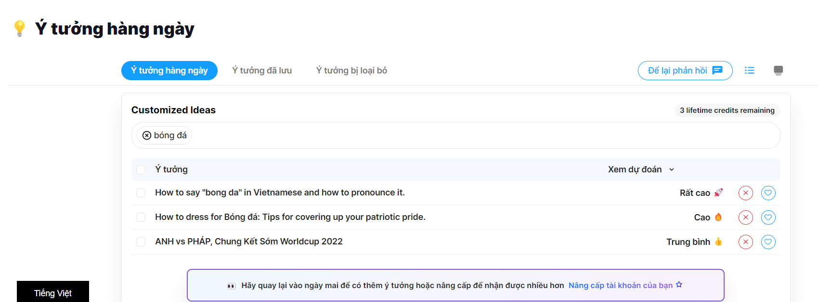818x302 pixels.
Task: Click the lightbulb icon beside page title
Action: pyautogui.click(x=19, y=28)
